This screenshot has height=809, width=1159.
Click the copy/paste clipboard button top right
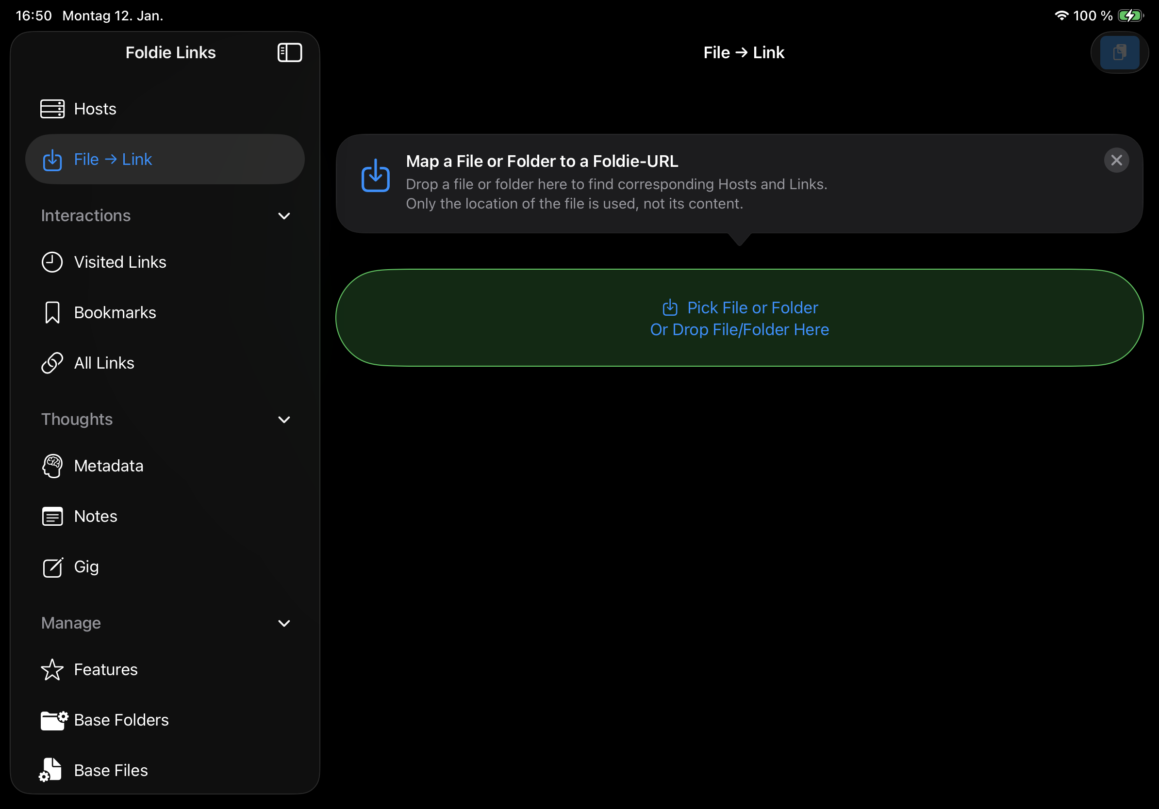1119,52
